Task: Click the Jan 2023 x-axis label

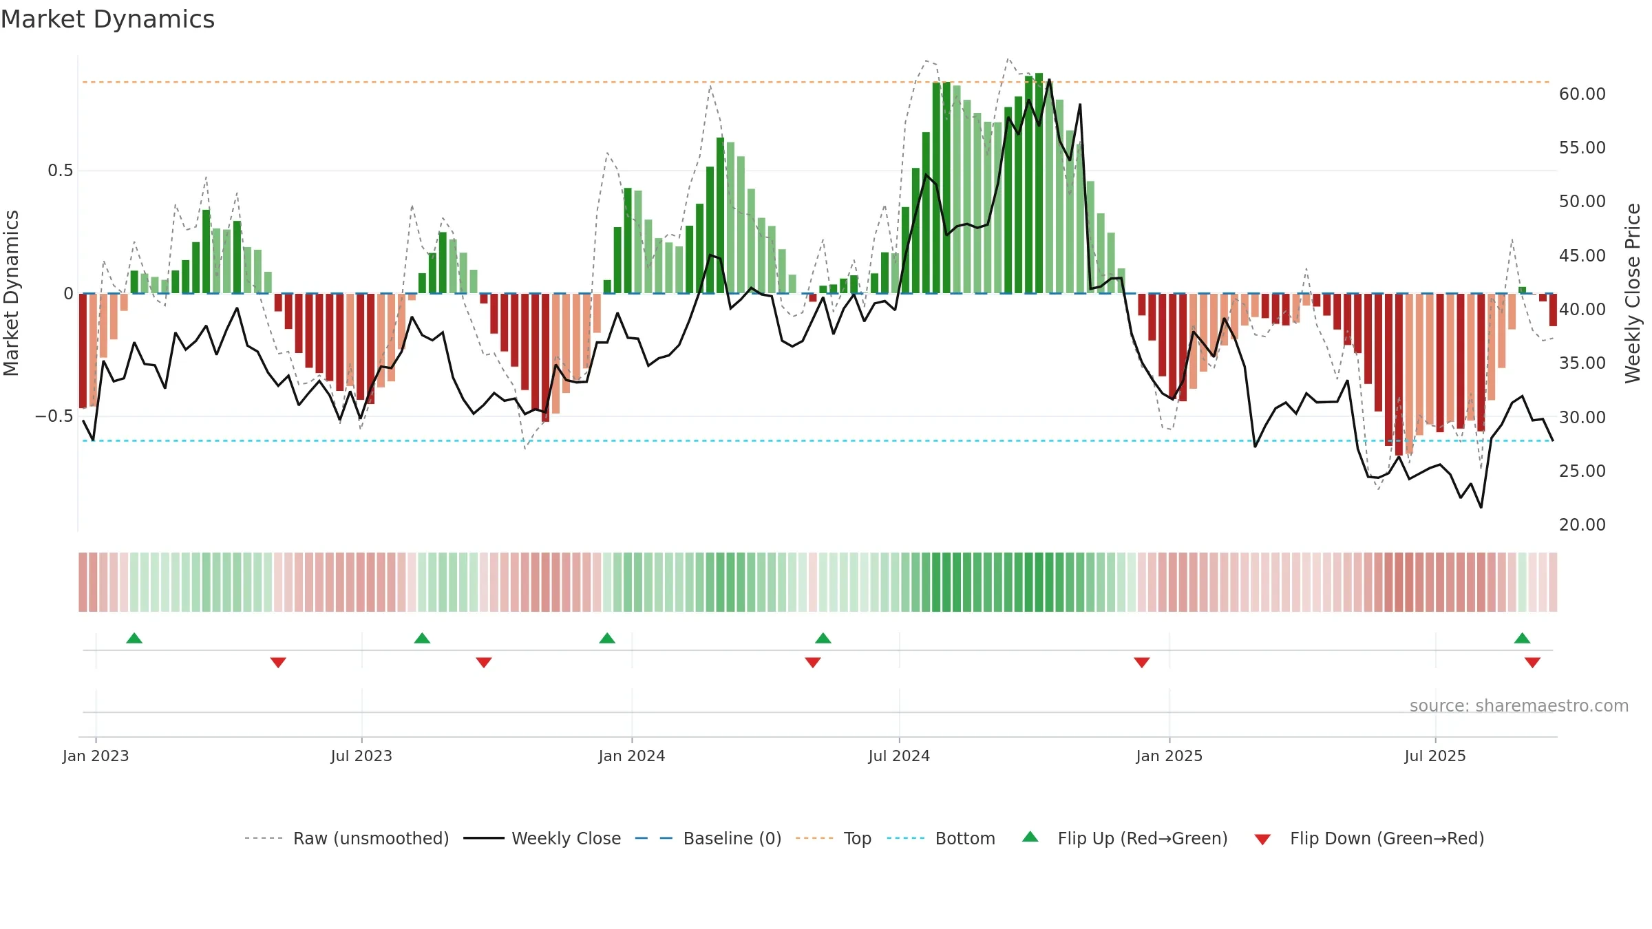Action: [x=96, y=756]
